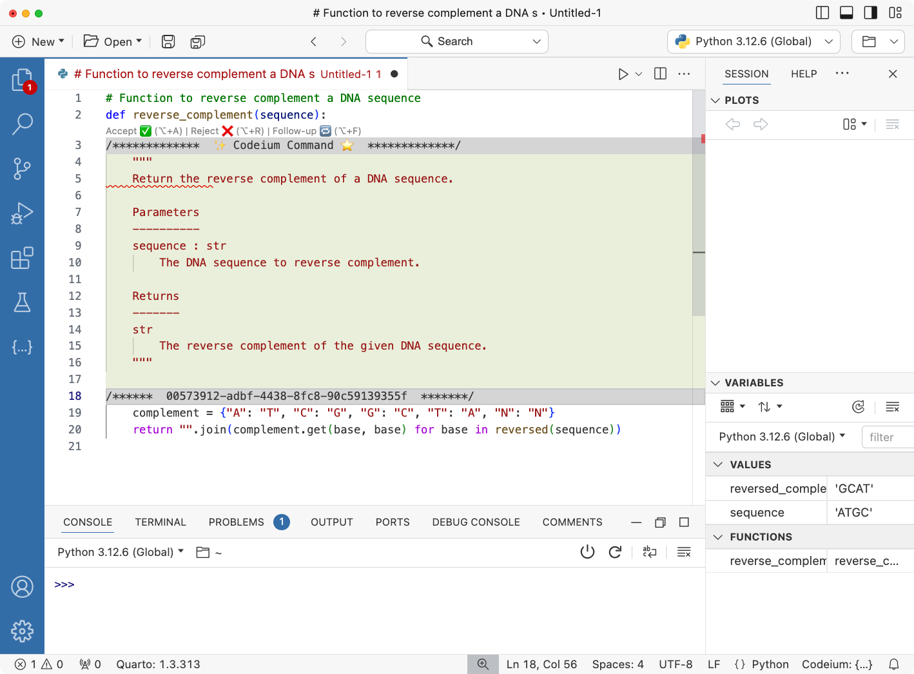Select the Testing beaker icon
The image size is (914, 674).
23,302
